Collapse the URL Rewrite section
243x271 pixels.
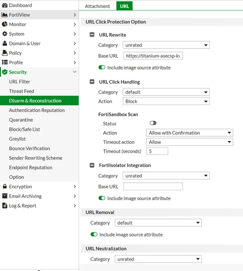click(92, 35)
